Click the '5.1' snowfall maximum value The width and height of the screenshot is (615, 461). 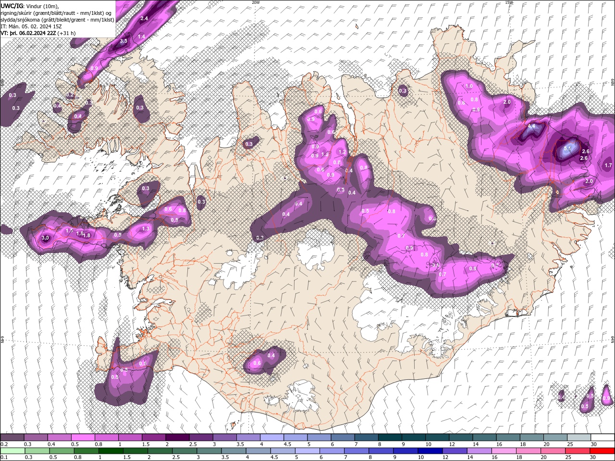point(567,148)
